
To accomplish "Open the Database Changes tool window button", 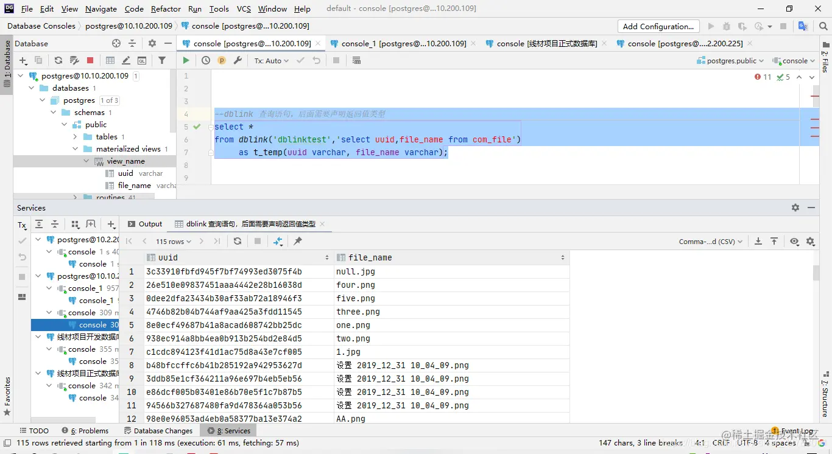I will click(158, 430).
